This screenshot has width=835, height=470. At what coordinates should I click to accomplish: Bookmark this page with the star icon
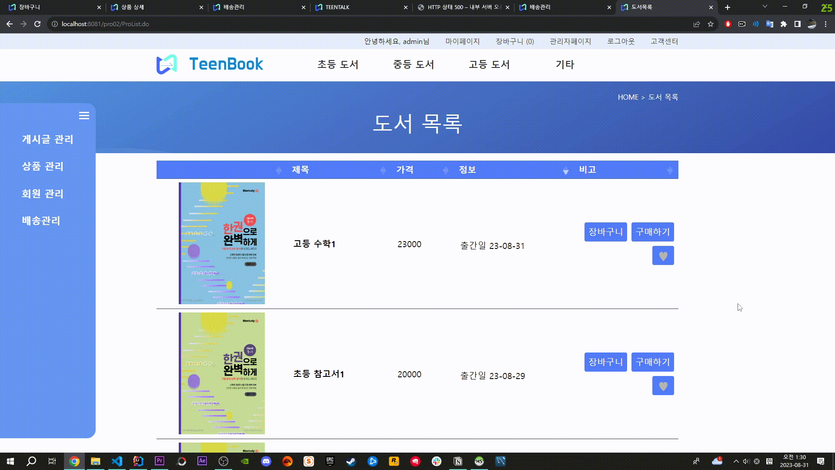tap(711, 24)
